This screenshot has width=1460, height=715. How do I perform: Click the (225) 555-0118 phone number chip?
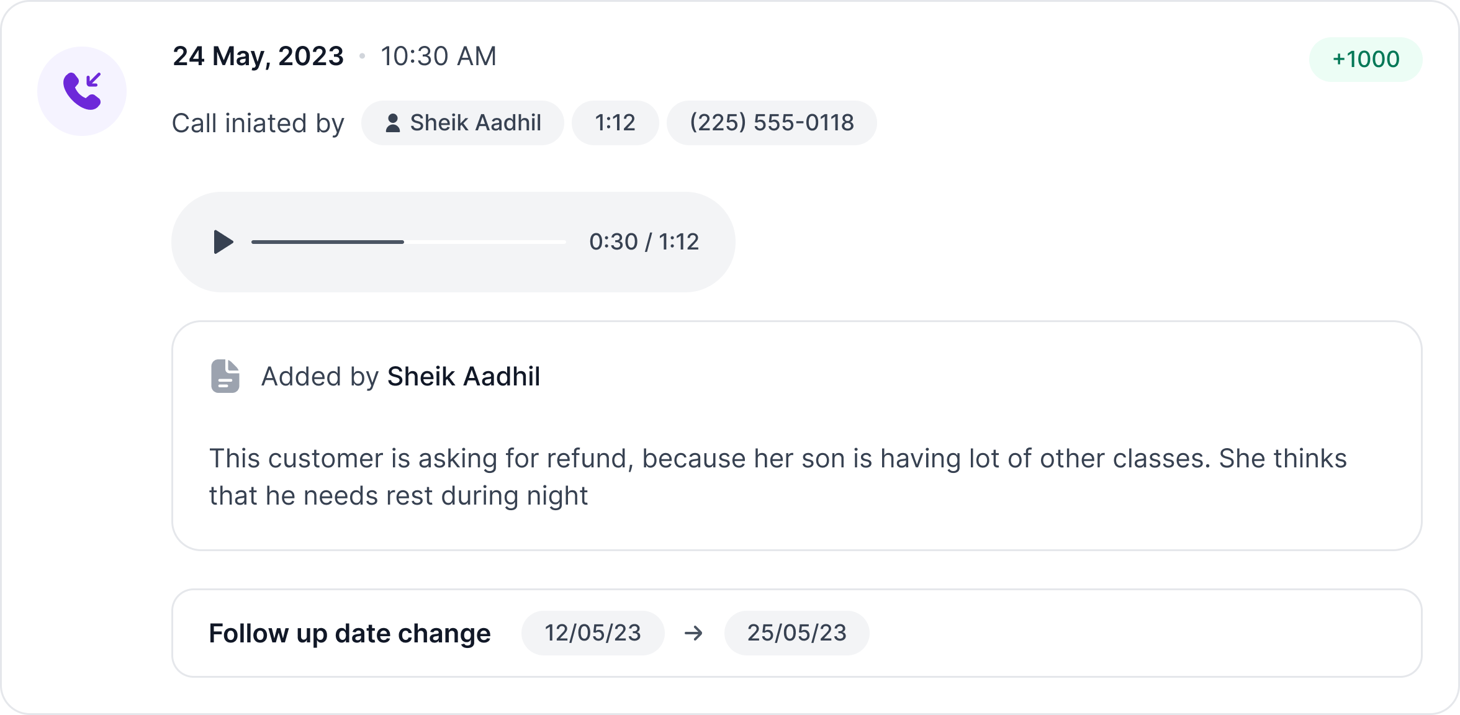click(772, 123)
